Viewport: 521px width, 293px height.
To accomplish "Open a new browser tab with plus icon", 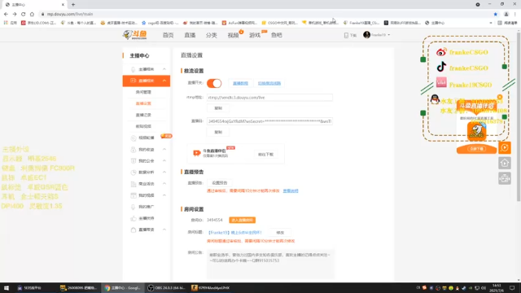I will [x=73, y=4].
